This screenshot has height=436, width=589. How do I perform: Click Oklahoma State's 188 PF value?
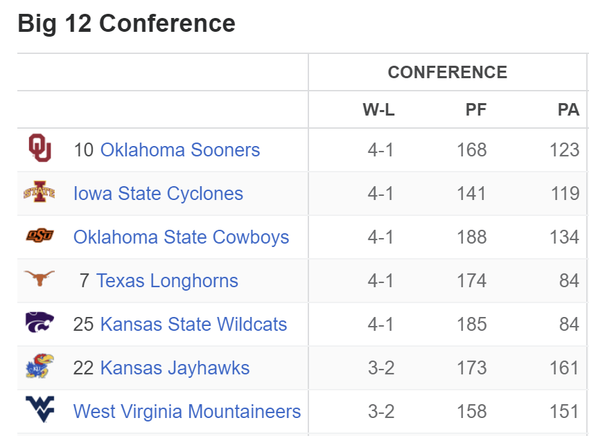(472, 237)
